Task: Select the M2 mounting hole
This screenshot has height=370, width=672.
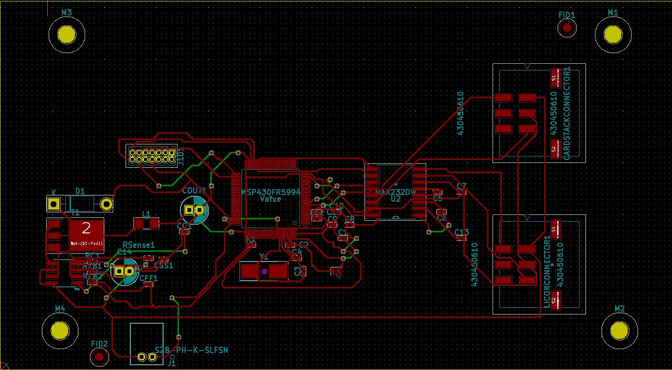Action: pos(619,331)
